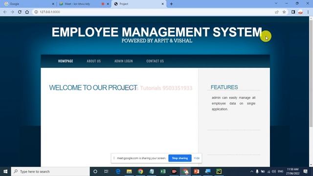Open the side panel icon

click(293, 12)
